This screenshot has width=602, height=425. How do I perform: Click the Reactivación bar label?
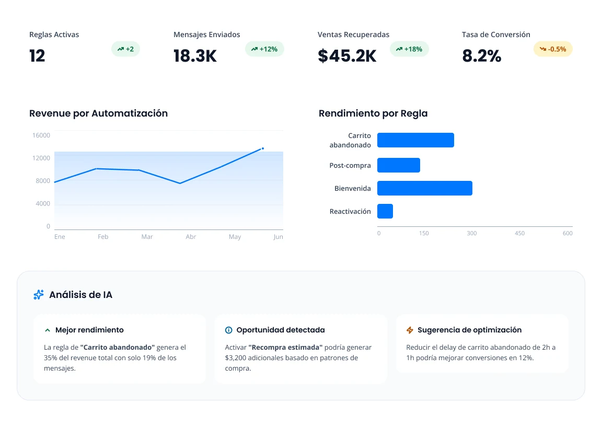[350, 212]
